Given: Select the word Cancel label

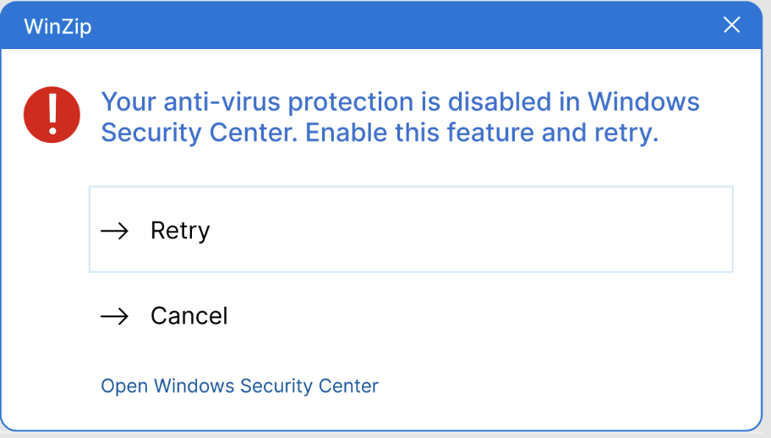Looking at the screenshot, I should point(189,316).
